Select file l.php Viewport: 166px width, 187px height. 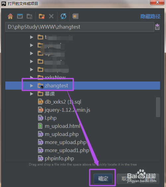tap(50, 118)
